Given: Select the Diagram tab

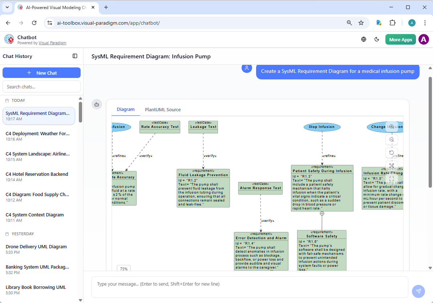Looking at the screenshot, I should pos(126,109).
